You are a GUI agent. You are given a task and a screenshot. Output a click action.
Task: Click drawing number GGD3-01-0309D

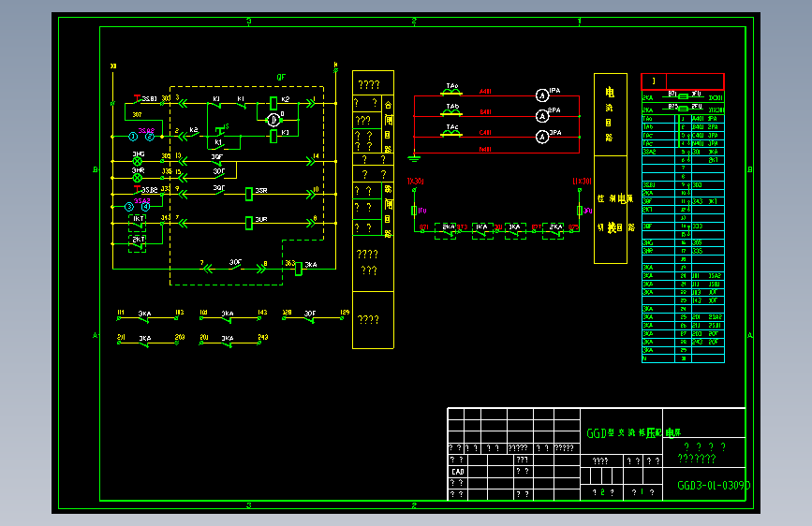point(714,486)
